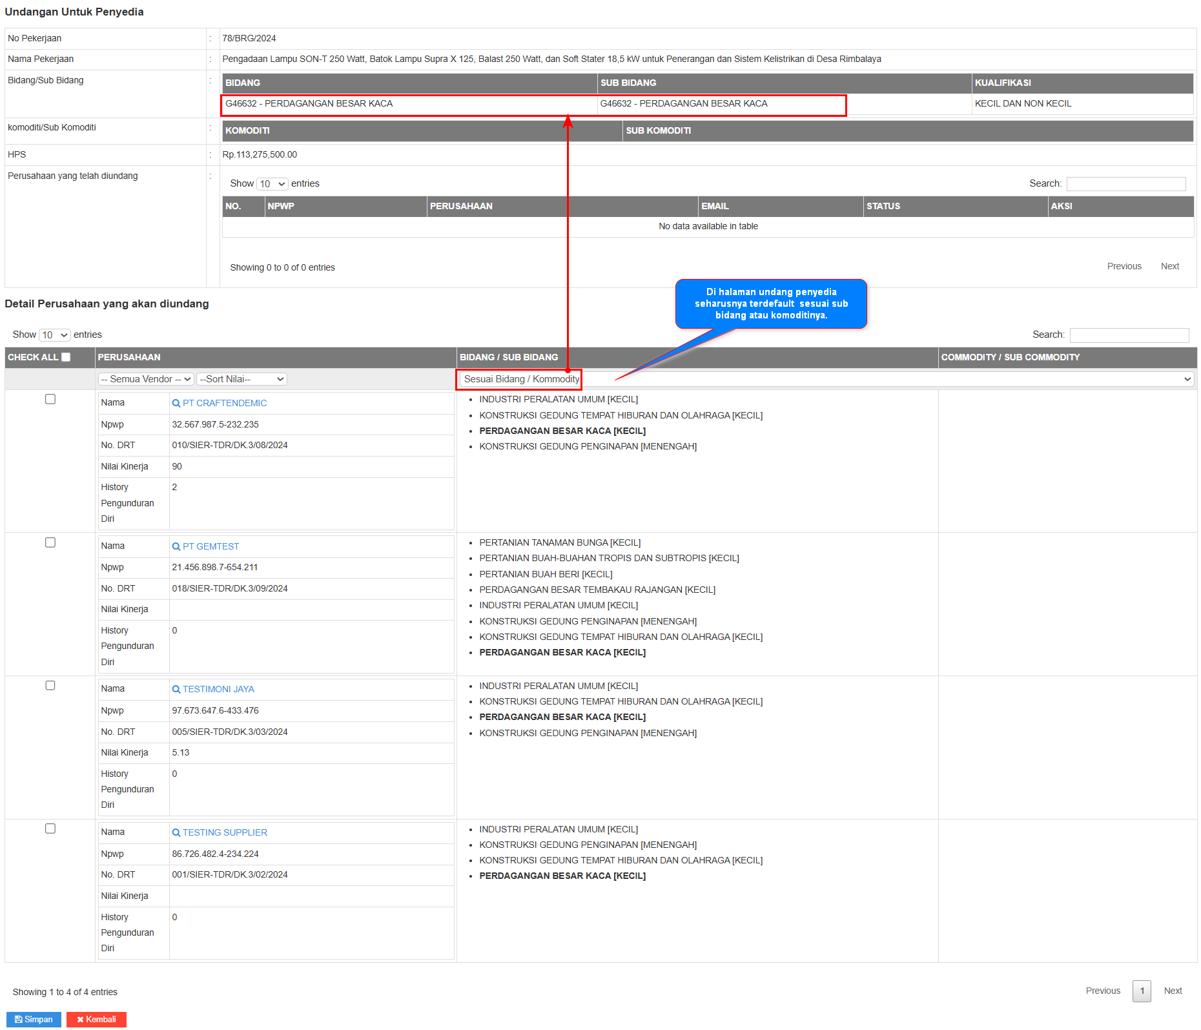Screen dimensions: 1201x1030
Task: Expand the Sesuai Bidang / Kommodity dropdown
Action: pyautogui.click(x=826, y=379)
